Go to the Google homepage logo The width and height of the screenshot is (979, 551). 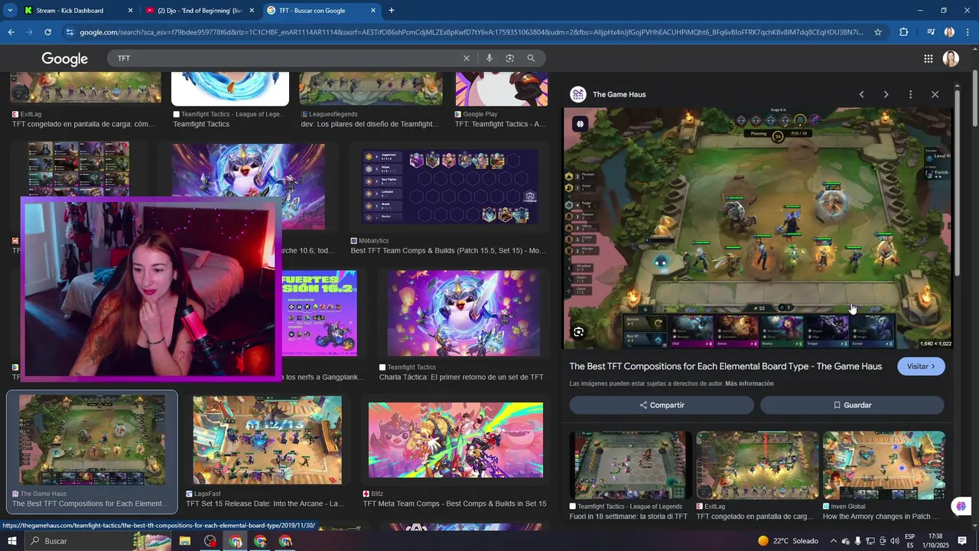pyautogui.click(x=65, y=59)
